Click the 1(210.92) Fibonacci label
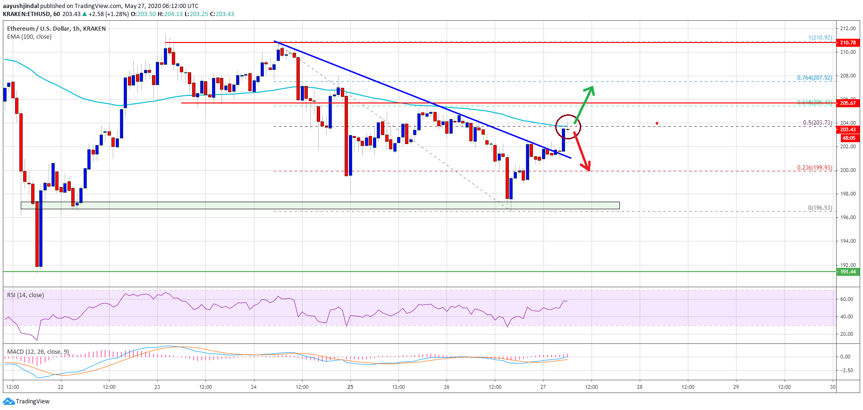This screenshot has width=863, height=410. pos(820,38)
